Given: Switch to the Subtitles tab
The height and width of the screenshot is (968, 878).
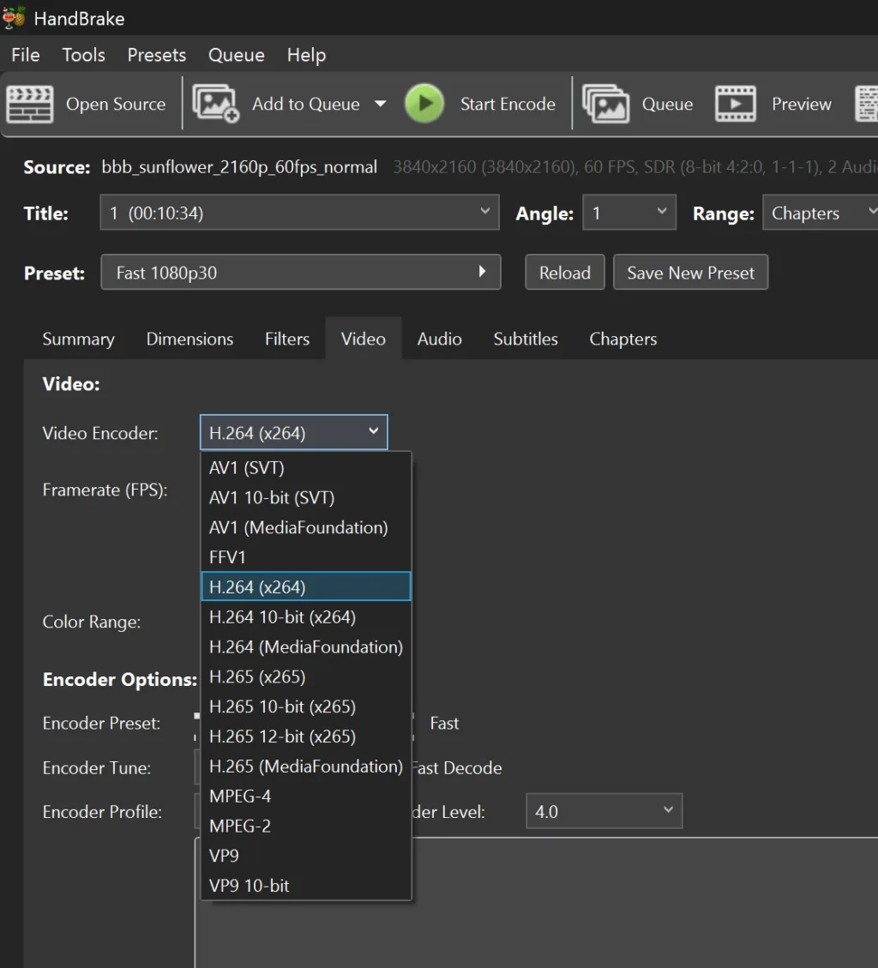Looking at the screenshot, I should [x=526, y=339].
